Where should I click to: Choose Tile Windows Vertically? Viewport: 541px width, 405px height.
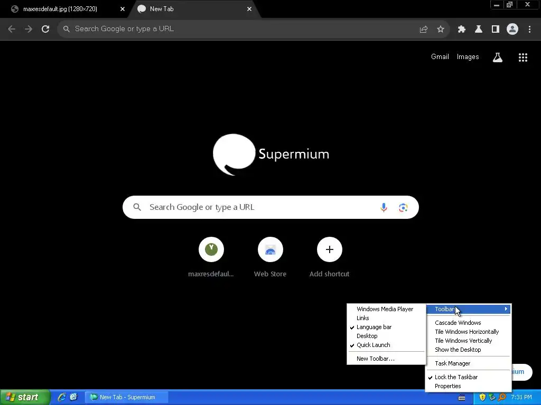click(468, 341)
